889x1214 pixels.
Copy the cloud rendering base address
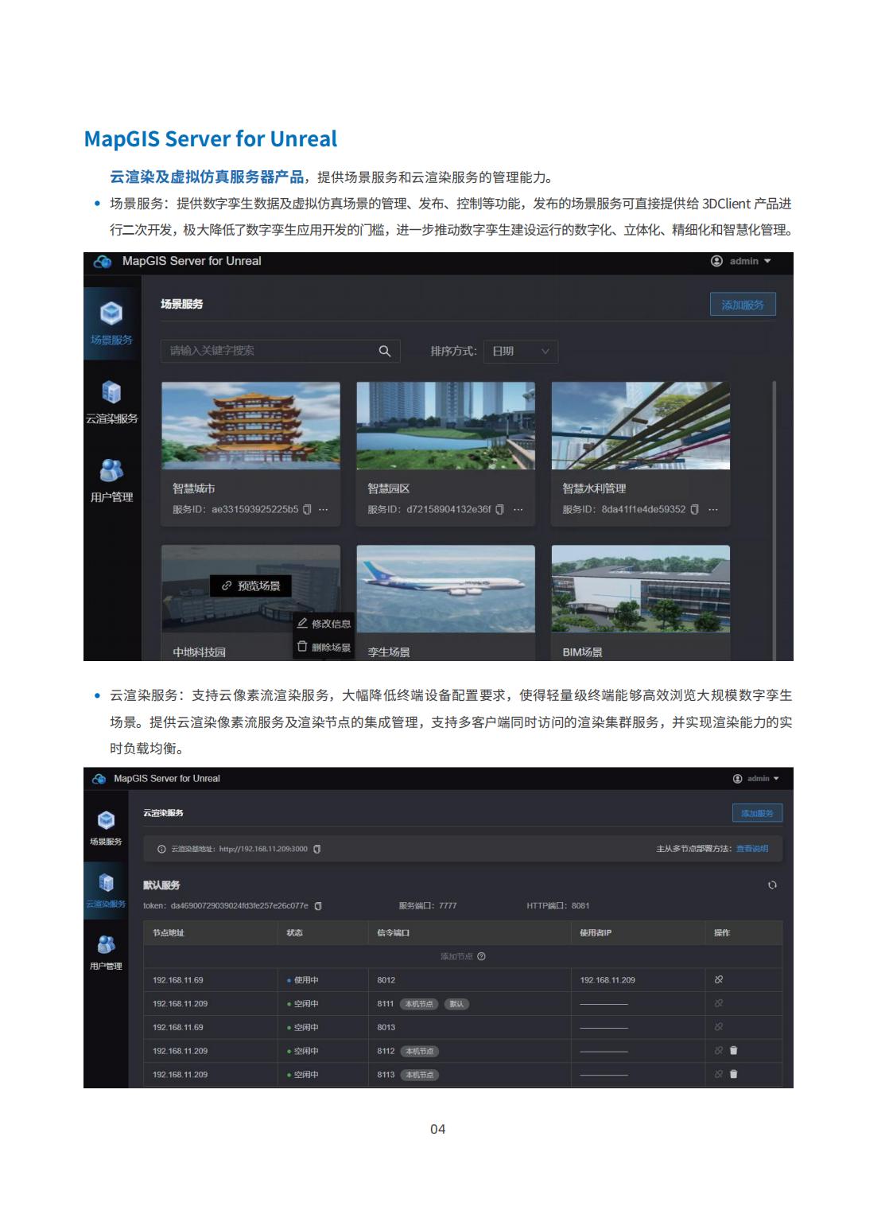point(317,849)
